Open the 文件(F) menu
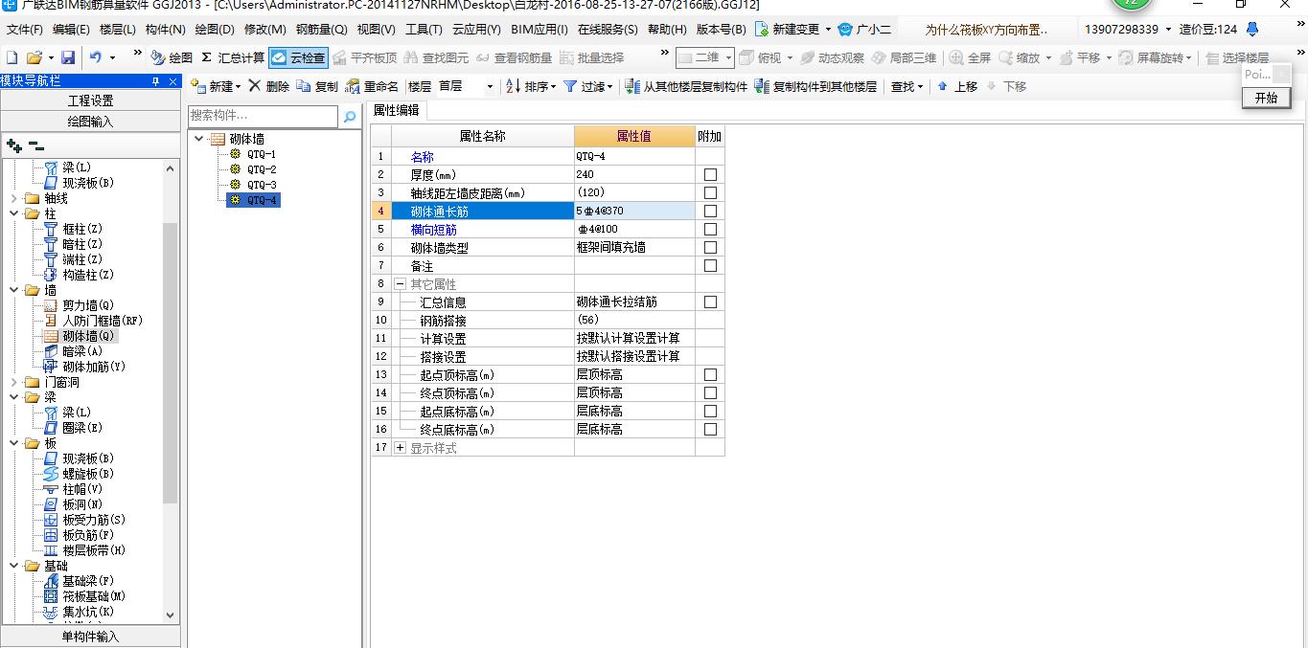This screenshot has width=1308, height=648. pos(25,30)
